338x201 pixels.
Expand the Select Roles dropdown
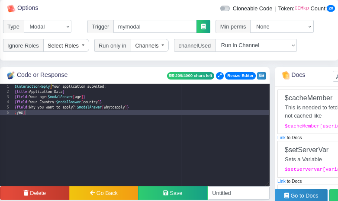click(66, 46)
